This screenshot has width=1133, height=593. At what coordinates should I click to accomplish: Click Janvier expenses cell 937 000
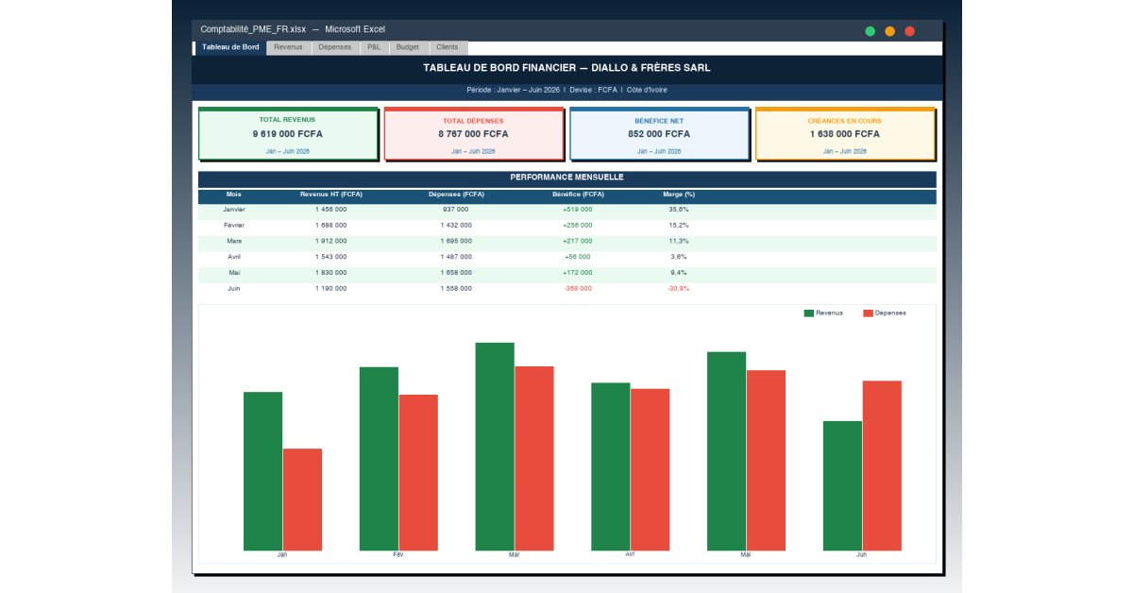point(456,210)
